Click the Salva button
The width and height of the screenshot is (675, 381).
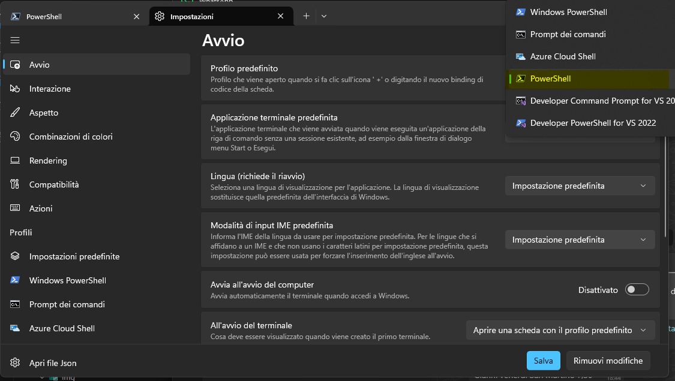click(x=543, y=361)
